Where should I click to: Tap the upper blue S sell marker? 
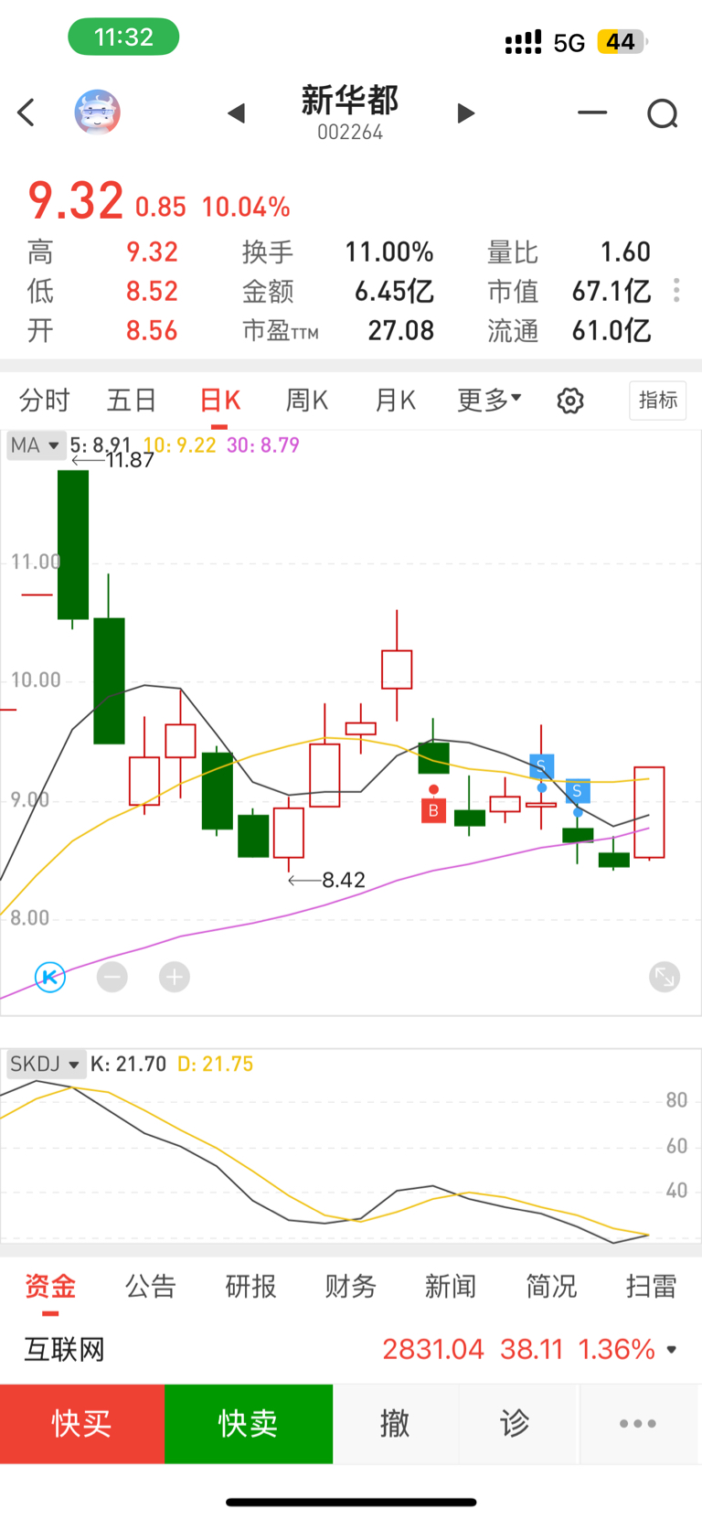[542, 765]
